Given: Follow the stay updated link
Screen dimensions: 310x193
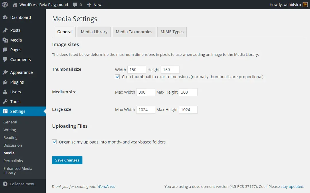Looking at the screenshot, I should [292, 186].
